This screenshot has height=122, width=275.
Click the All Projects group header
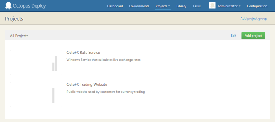pyautogui.click(x=19, y=36)
